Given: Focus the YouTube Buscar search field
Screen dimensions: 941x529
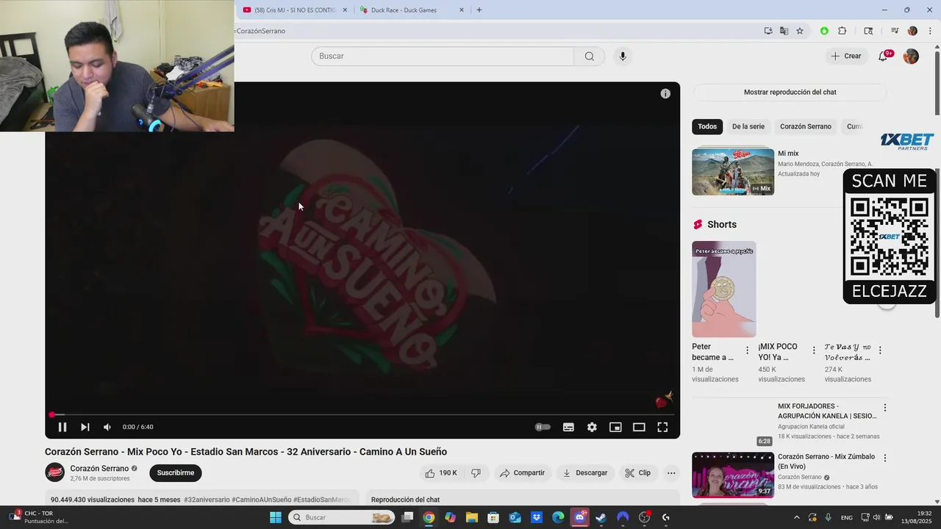Looking at the screenshot, I should [443, 57].
